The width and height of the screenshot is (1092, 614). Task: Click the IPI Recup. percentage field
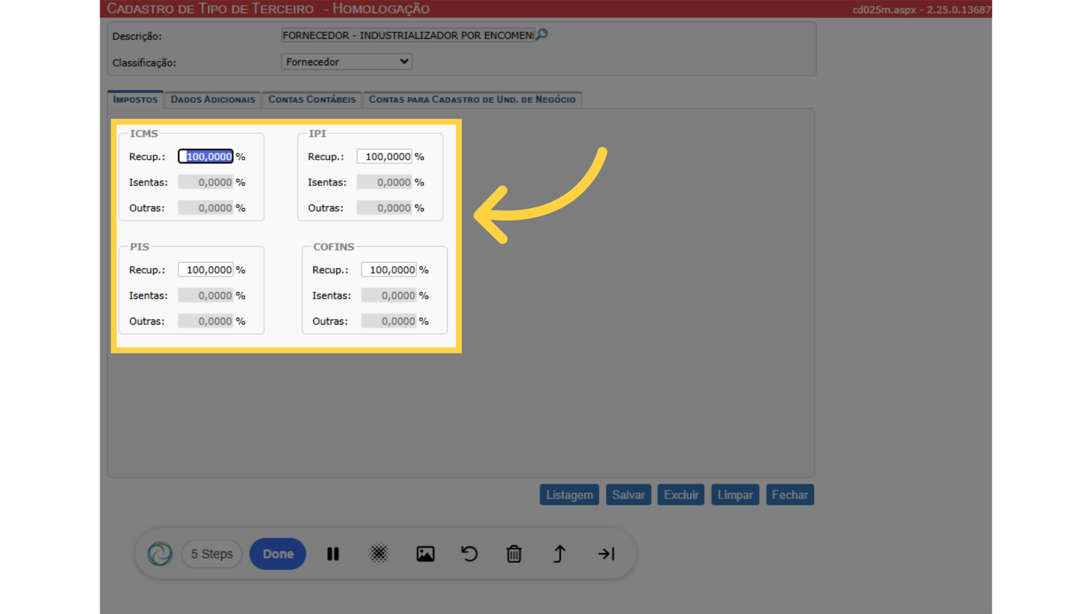384,156
